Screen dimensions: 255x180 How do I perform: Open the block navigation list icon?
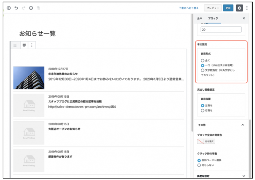click(x=38, y=8)
